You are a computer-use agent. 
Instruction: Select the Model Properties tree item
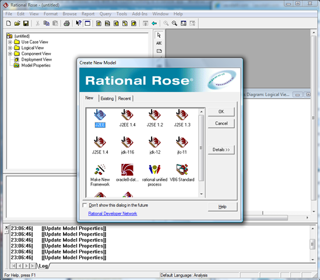(36, 65)
